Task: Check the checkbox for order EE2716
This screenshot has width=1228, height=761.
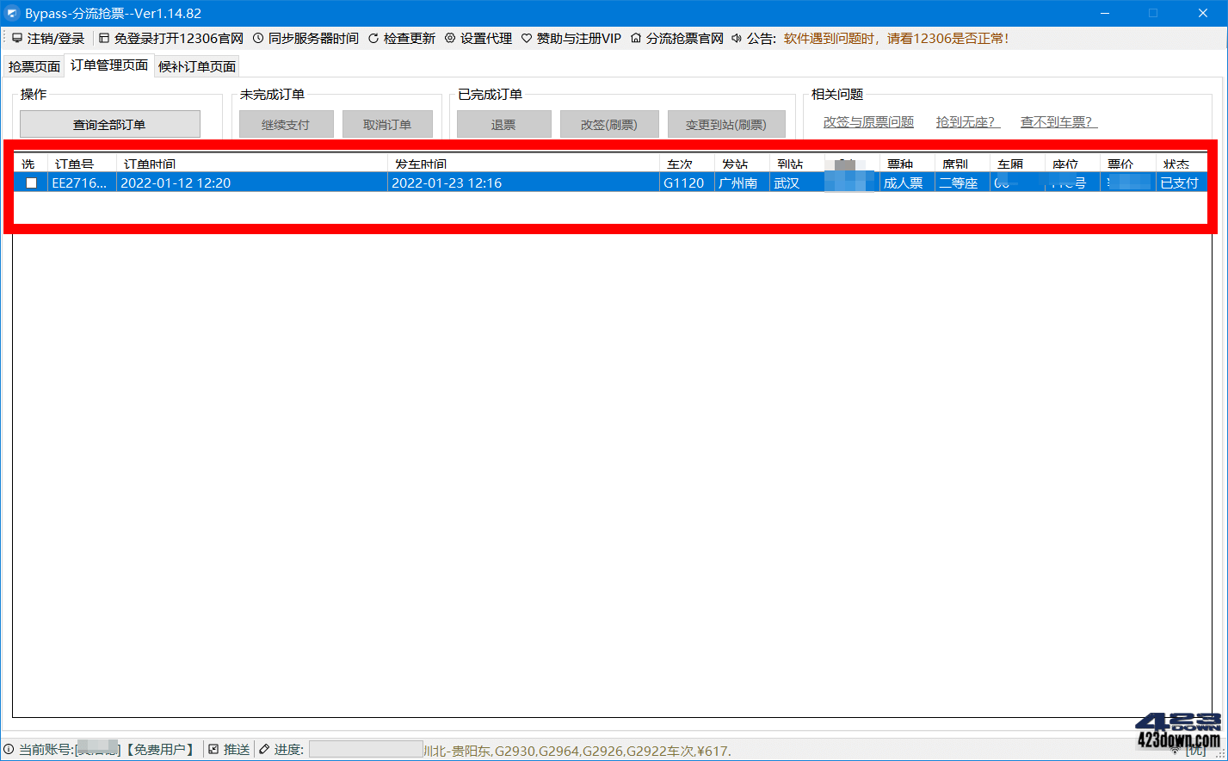Action: point(31,182)
